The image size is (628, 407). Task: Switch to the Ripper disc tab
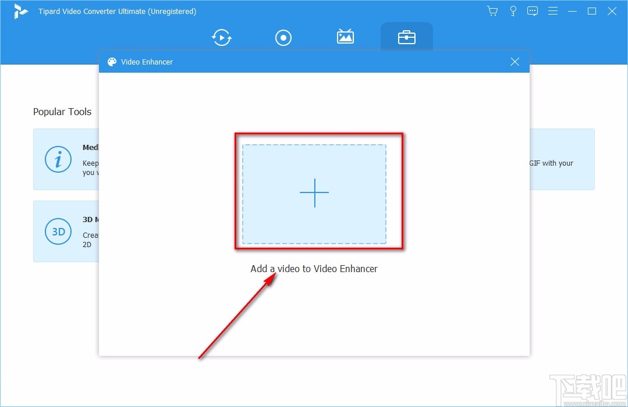click(283, 38)
